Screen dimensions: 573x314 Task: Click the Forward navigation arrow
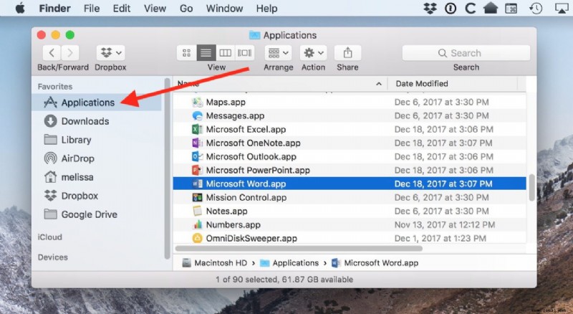pyautogui.click(x=69, y=53)
